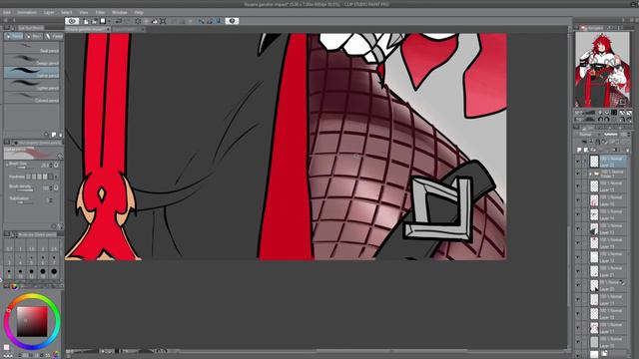Undo the last action in command bar
This screenshot has width=639, height=359.
pyautogui.click(x=119, y=21)
